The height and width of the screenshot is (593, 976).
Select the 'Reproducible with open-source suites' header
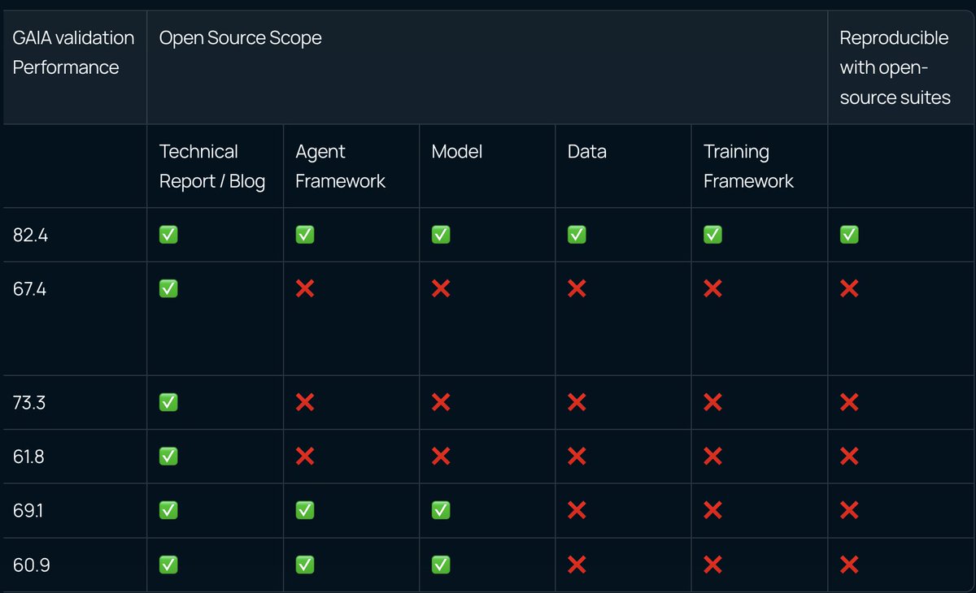(900, 67)
